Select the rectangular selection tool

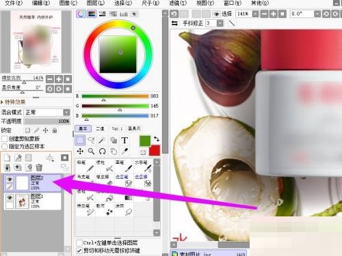click(80, 140)
